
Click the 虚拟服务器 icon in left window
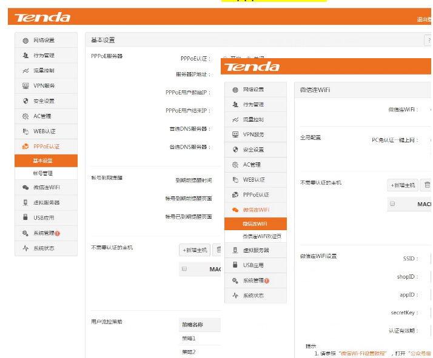(25, 203)
